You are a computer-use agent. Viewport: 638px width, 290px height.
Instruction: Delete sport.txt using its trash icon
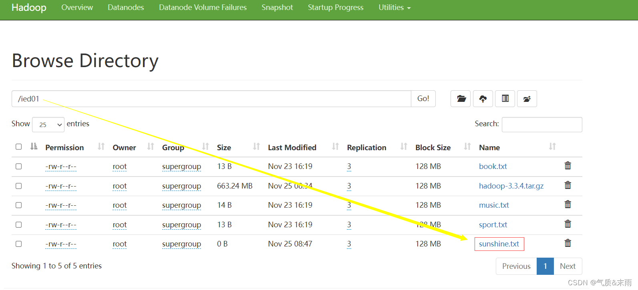click(568, 224)
